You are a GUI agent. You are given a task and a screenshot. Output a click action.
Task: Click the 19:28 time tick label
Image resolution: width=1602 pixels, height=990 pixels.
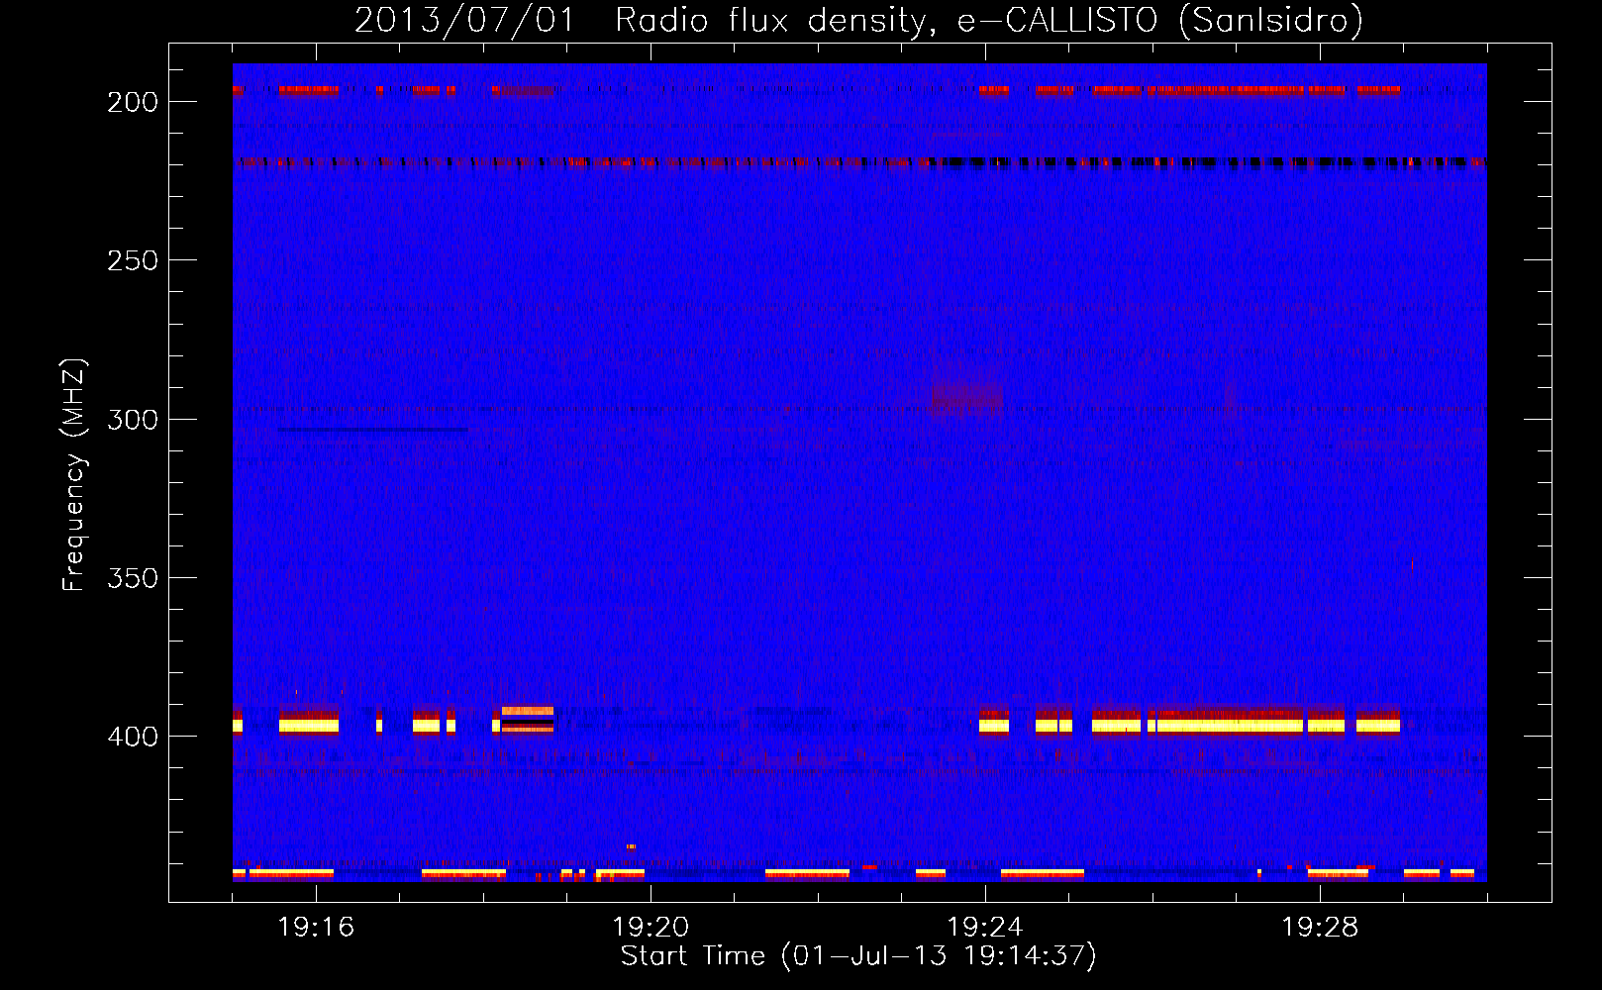click(x=1320, y=928)
